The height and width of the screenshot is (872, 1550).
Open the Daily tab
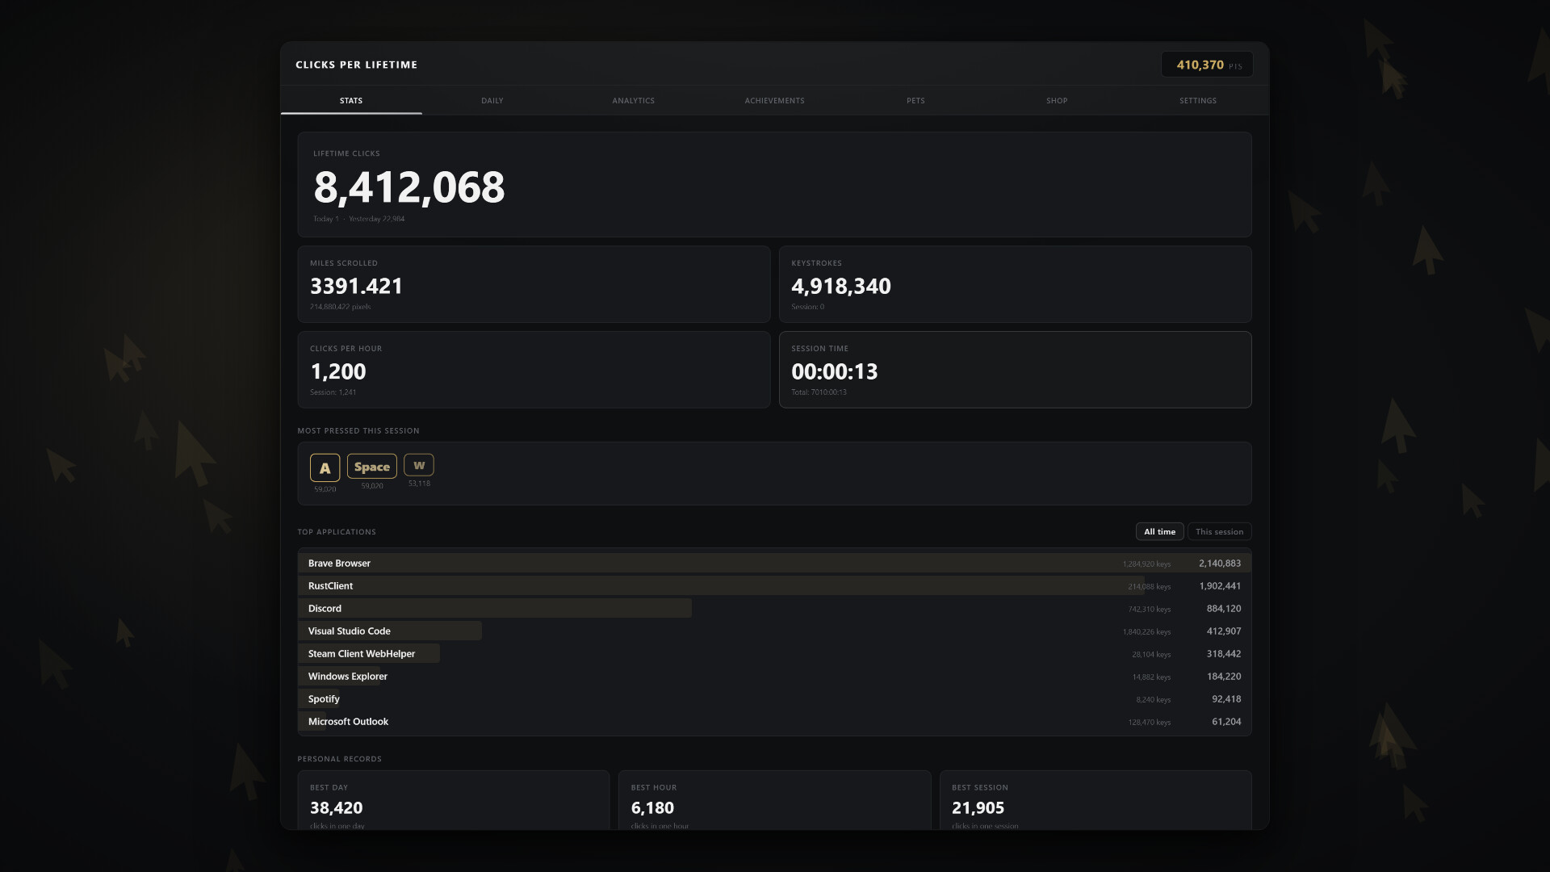click(x=492, y=100)
